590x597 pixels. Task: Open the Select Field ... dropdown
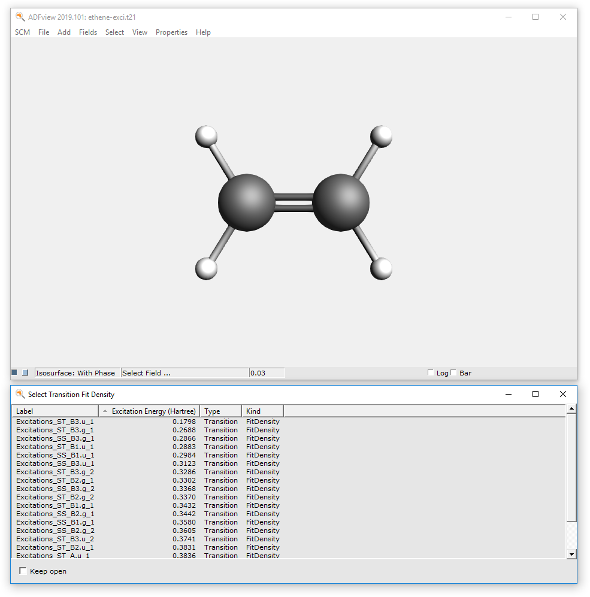click(x=184, y=372)
